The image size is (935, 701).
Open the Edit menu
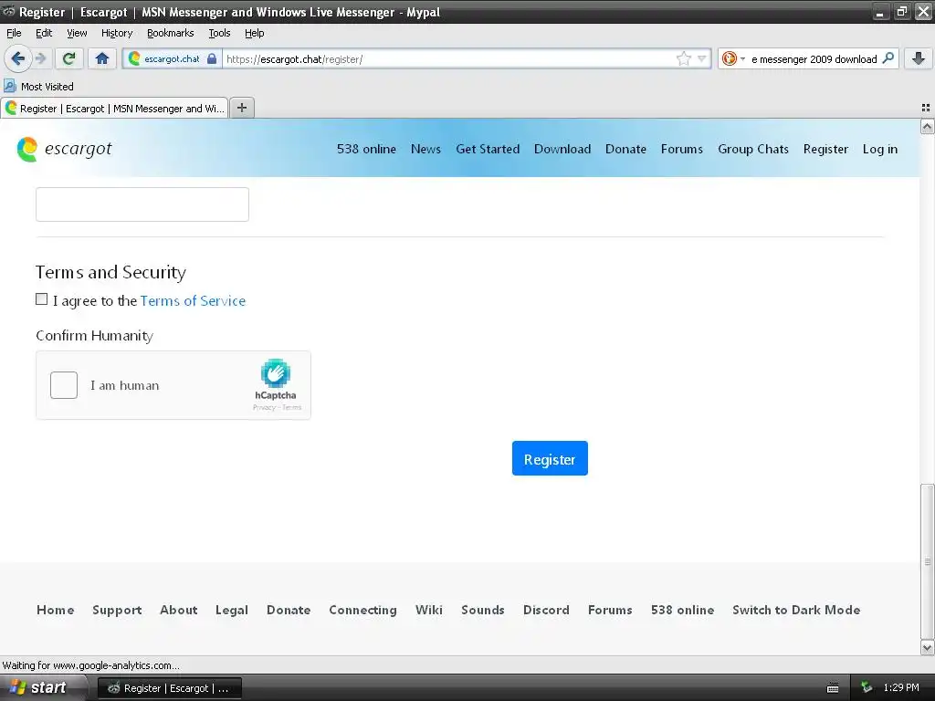(x=44, y=33)
